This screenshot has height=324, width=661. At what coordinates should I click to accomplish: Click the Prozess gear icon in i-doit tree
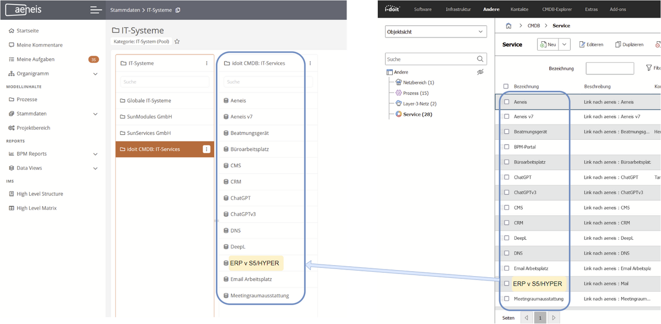(x=399, y=93)
